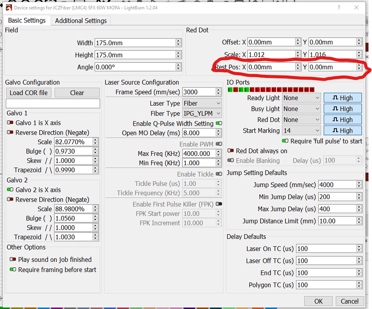Open dialog help via question mark icon

coord(338,8)
